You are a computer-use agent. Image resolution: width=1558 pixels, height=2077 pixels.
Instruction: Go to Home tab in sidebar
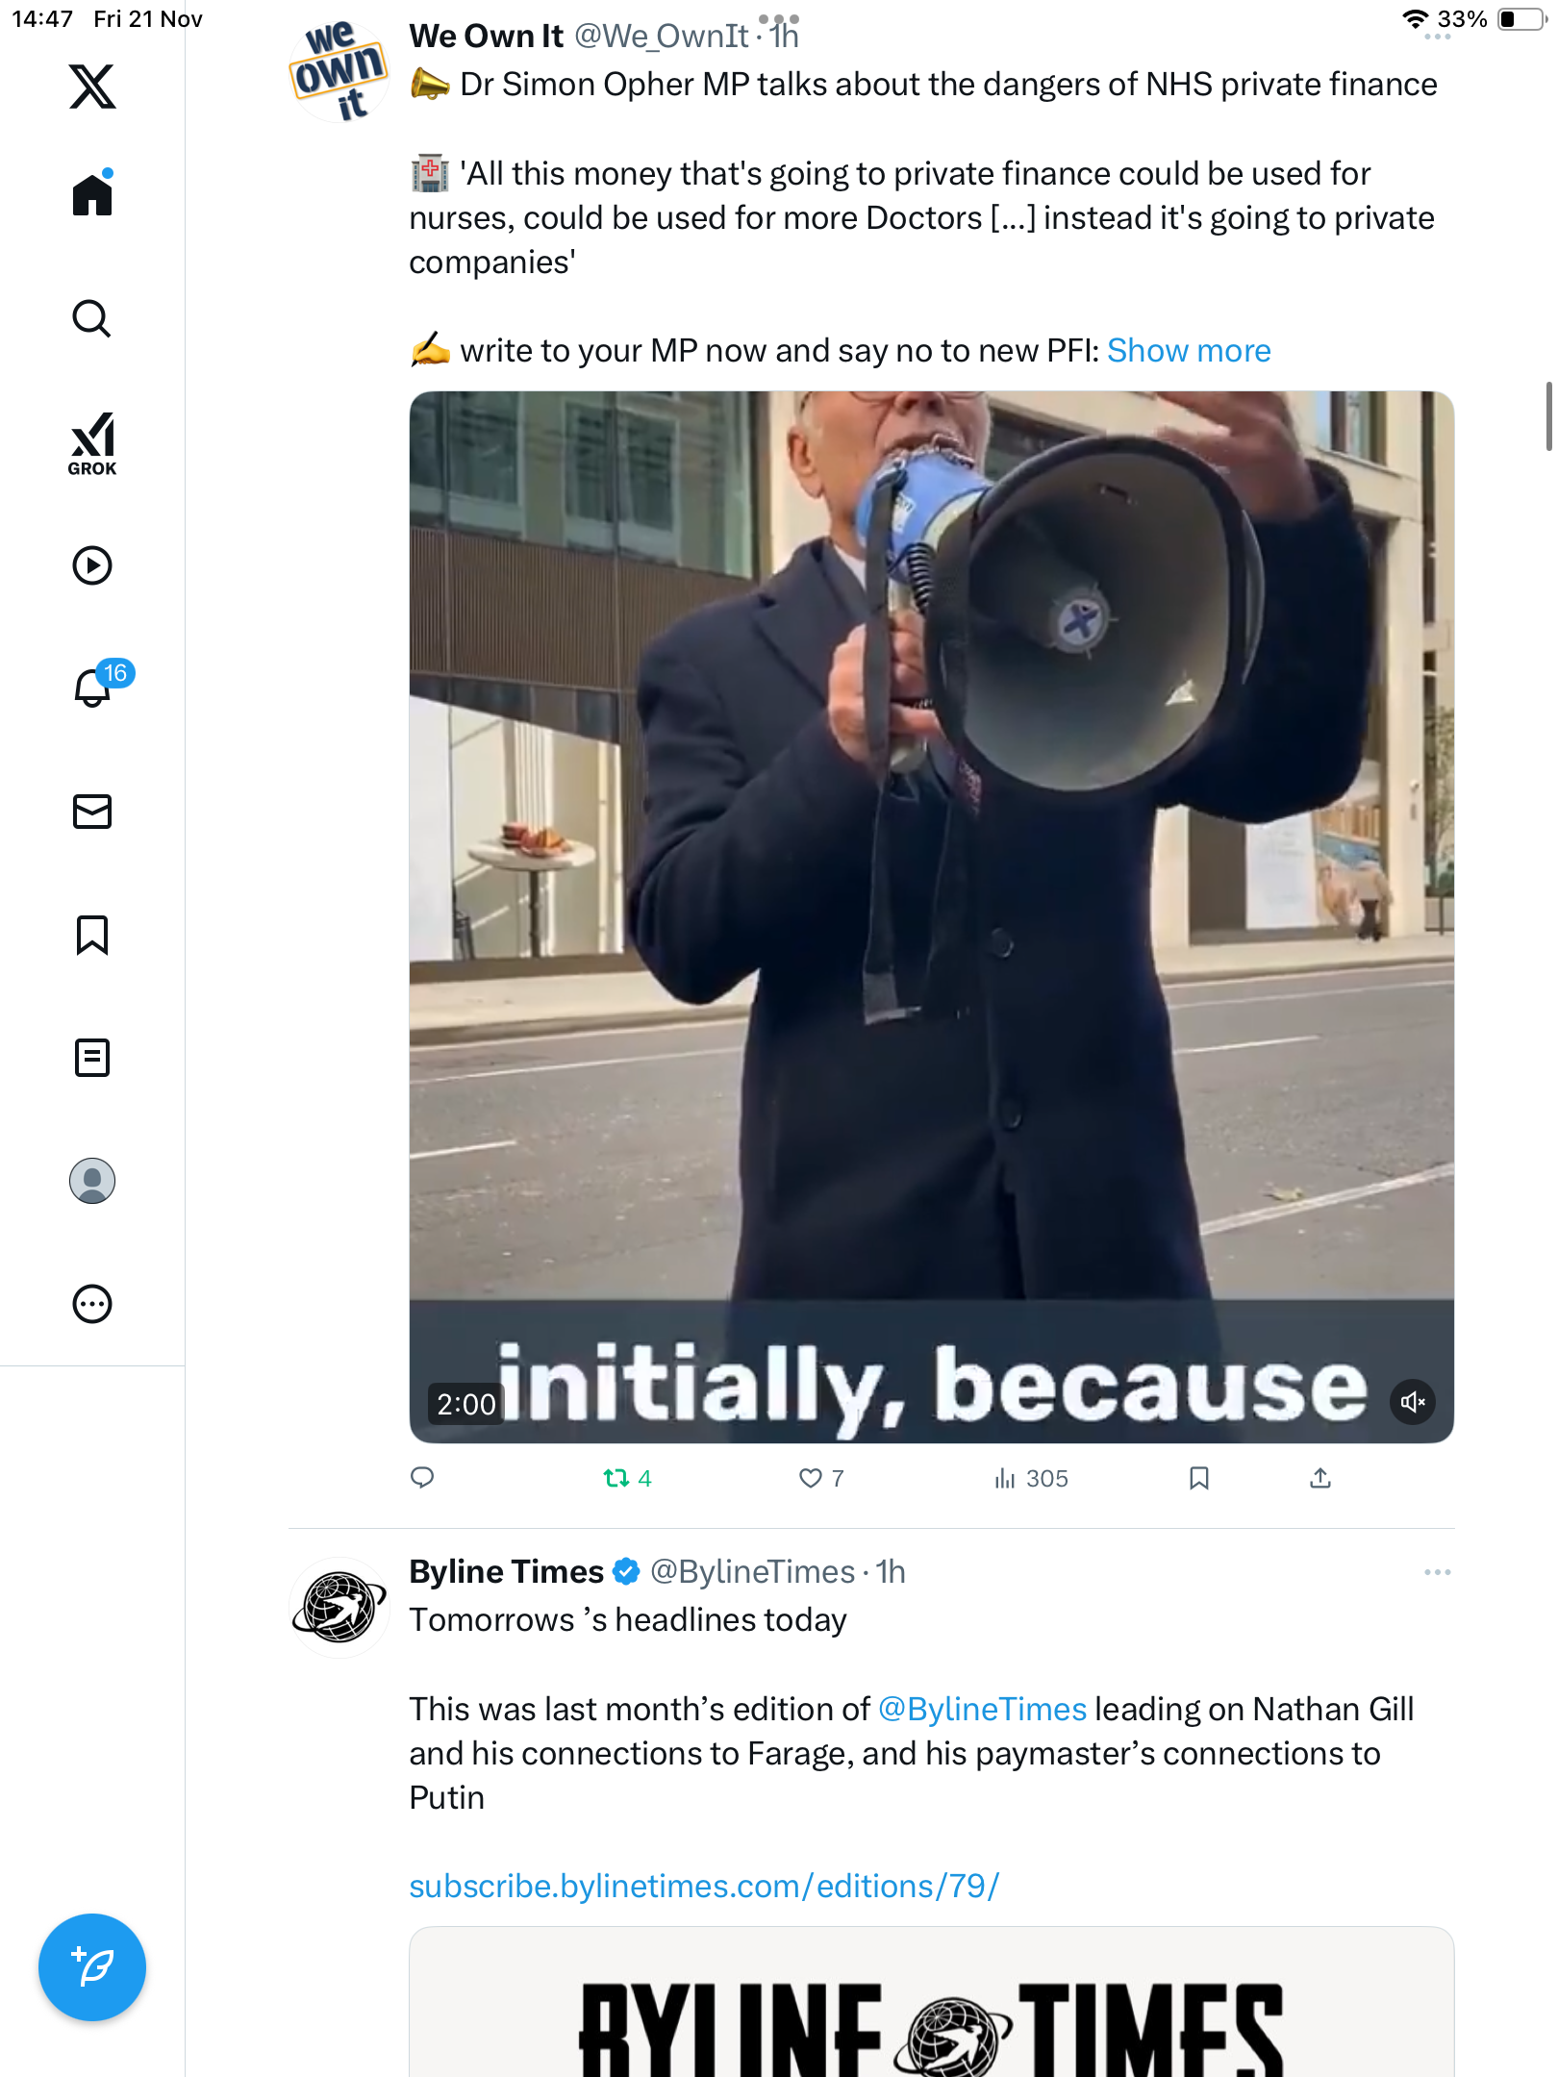click(92, 195)
